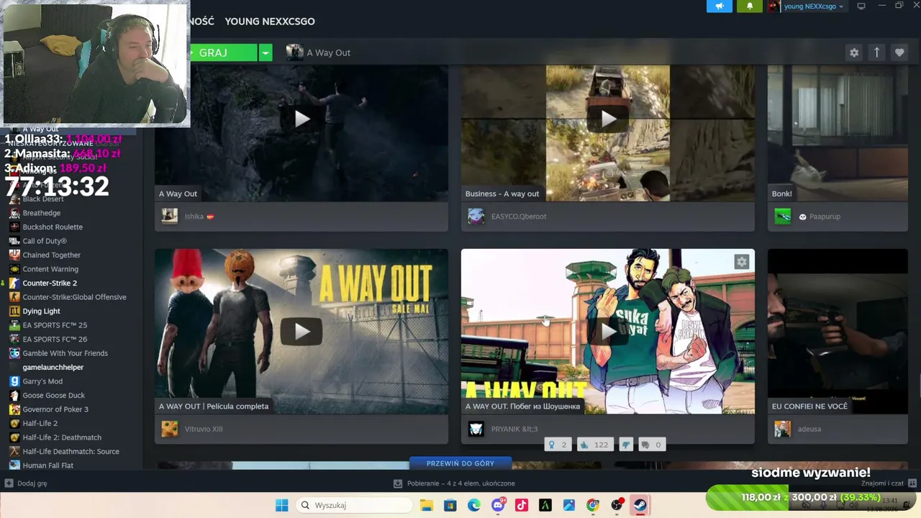Open Microsoft Edge from the taskbar
This screenshot has height=518, width=921.
click(x=474, y=505)
